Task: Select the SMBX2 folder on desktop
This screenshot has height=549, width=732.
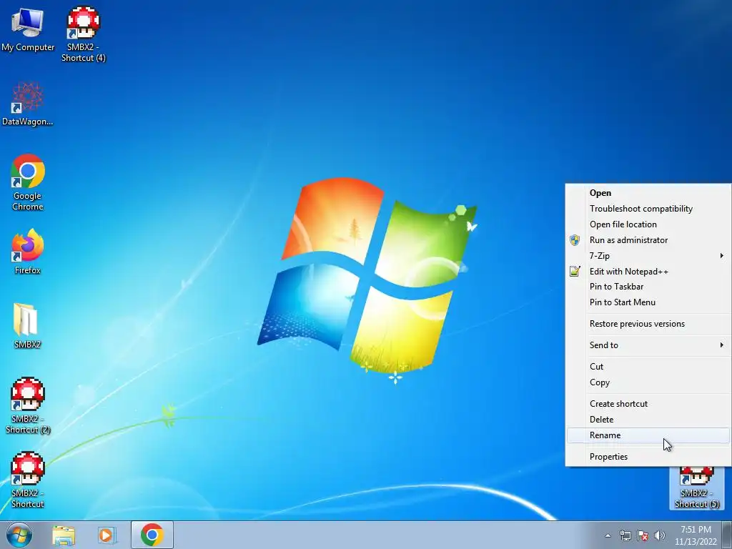Action: coord(28,326)
